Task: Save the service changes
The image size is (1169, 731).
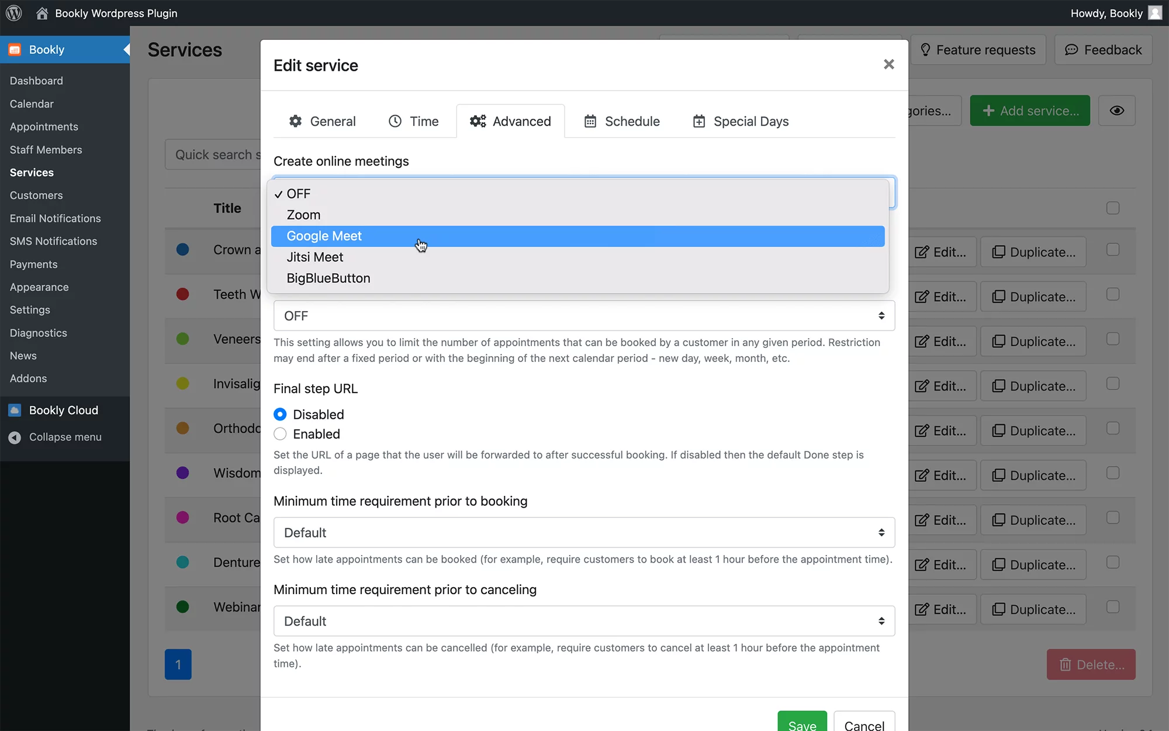Action: click(x=802, y=722)
